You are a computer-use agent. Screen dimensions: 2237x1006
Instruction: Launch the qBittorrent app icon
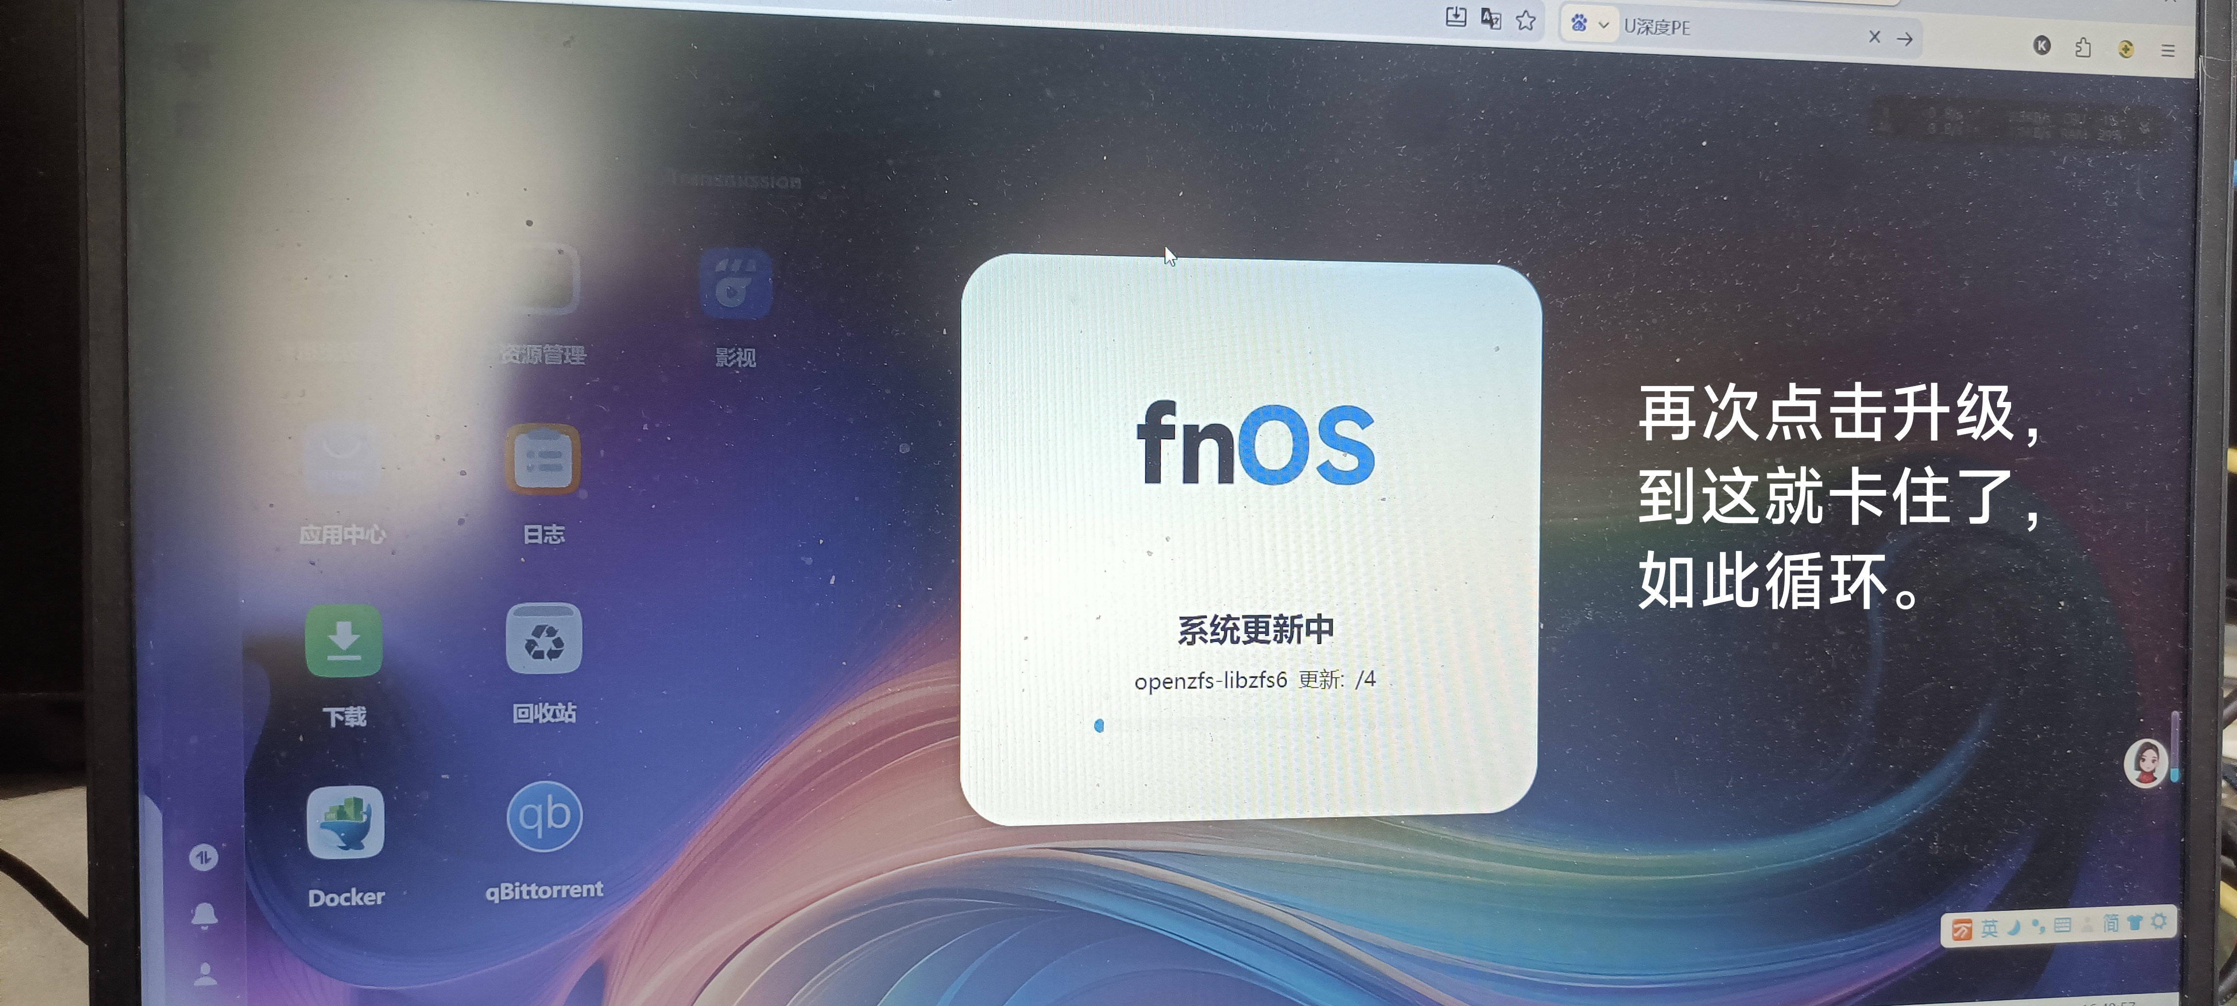click(544, 816)
